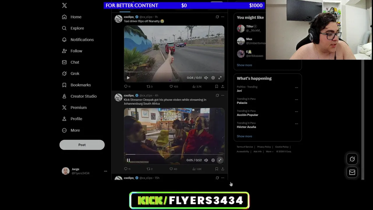The width and height of the screenshot is (373, 210).
Task: Open the Palacio trending topic
Action: coord(242,103)
